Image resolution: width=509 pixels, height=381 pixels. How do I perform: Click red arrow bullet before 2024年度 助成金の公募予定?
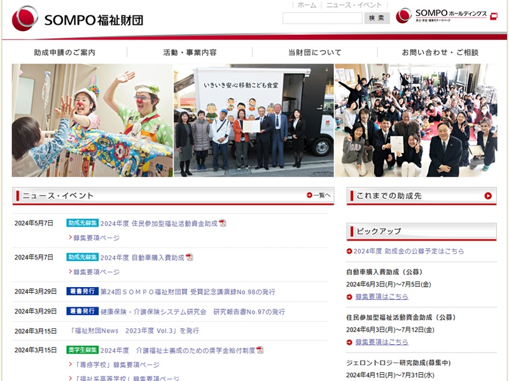pyautogui.click(x=349, y=251)
